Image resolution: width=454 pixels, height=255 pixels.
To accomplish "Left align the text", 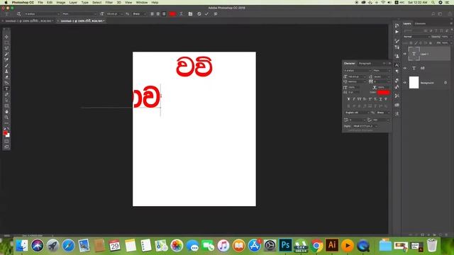I will coord(152,14).
